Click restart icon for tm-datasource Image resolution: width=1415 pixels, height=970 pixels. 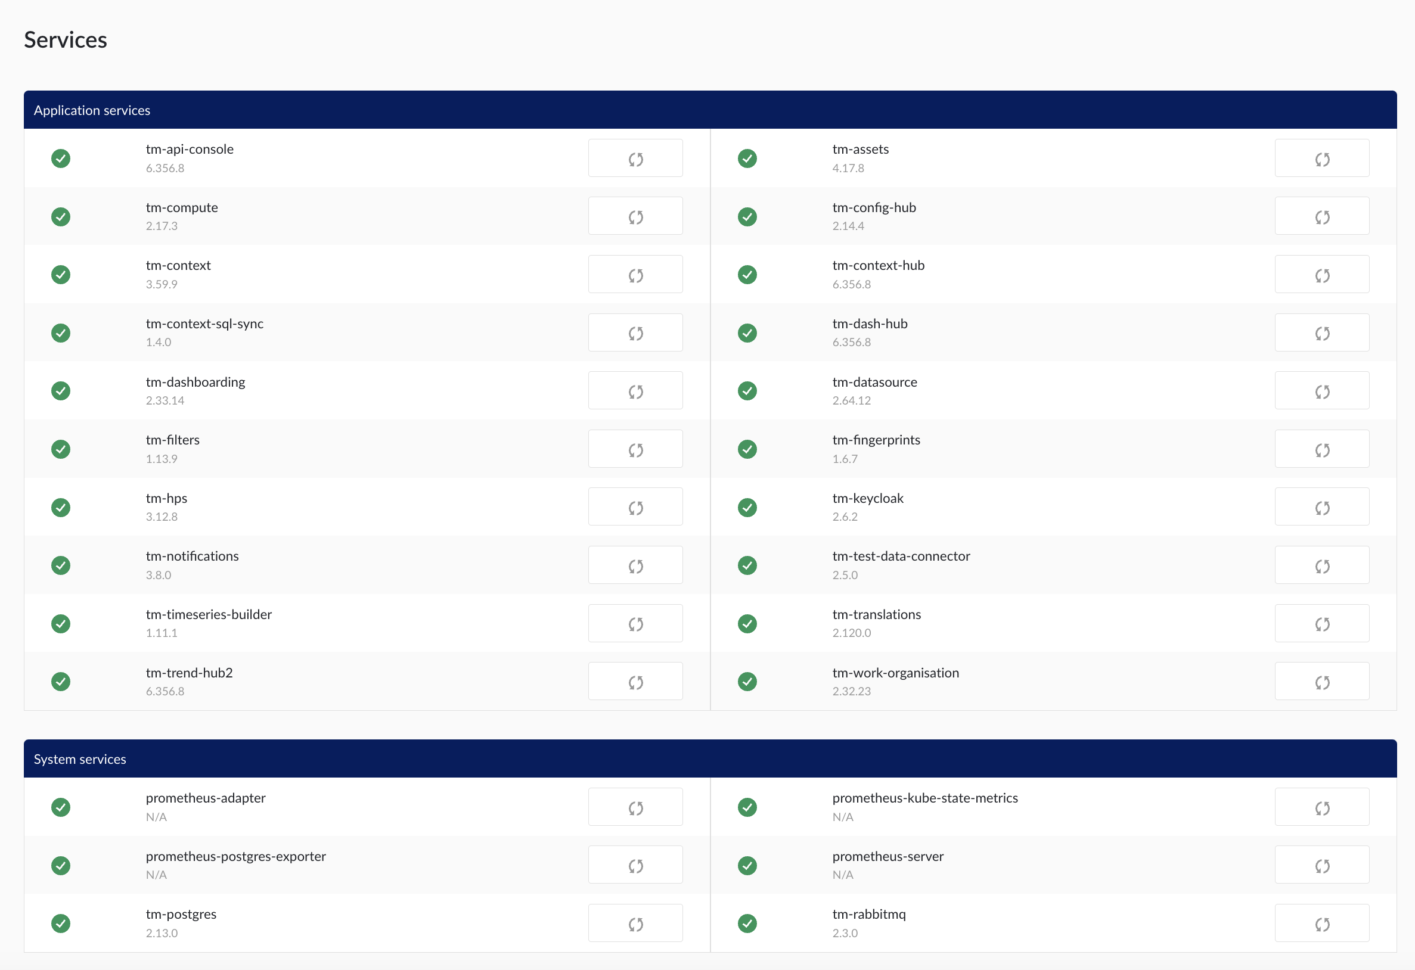pos(1321,391)
